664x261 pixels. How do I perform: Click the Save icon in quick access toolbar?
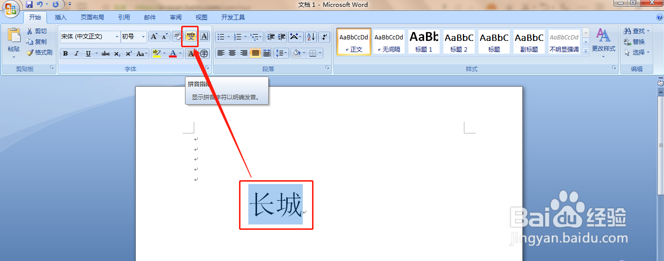tap(29, 4)
